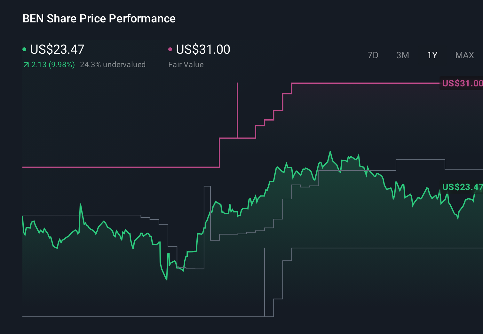The width and height of the screenshot is (483, 334).
Task: Select the US$31.00 price tag on chart
Action: (462, 83)
